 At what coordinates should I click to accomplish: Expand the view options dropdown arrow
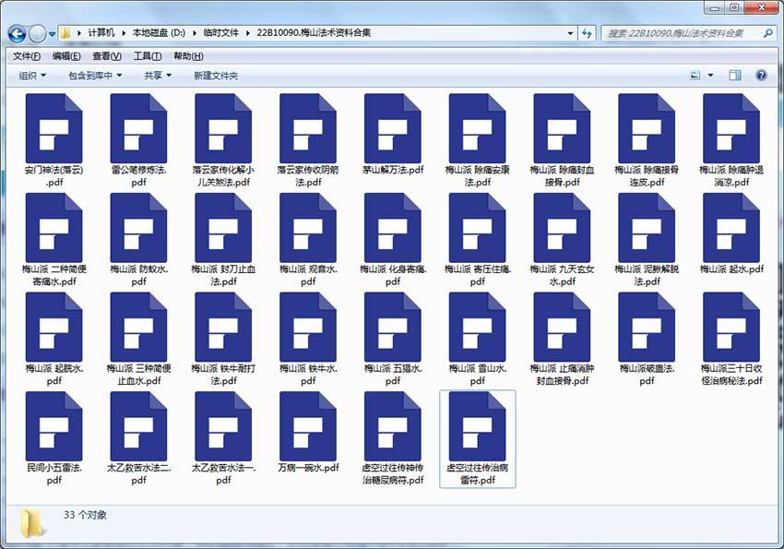710,76
